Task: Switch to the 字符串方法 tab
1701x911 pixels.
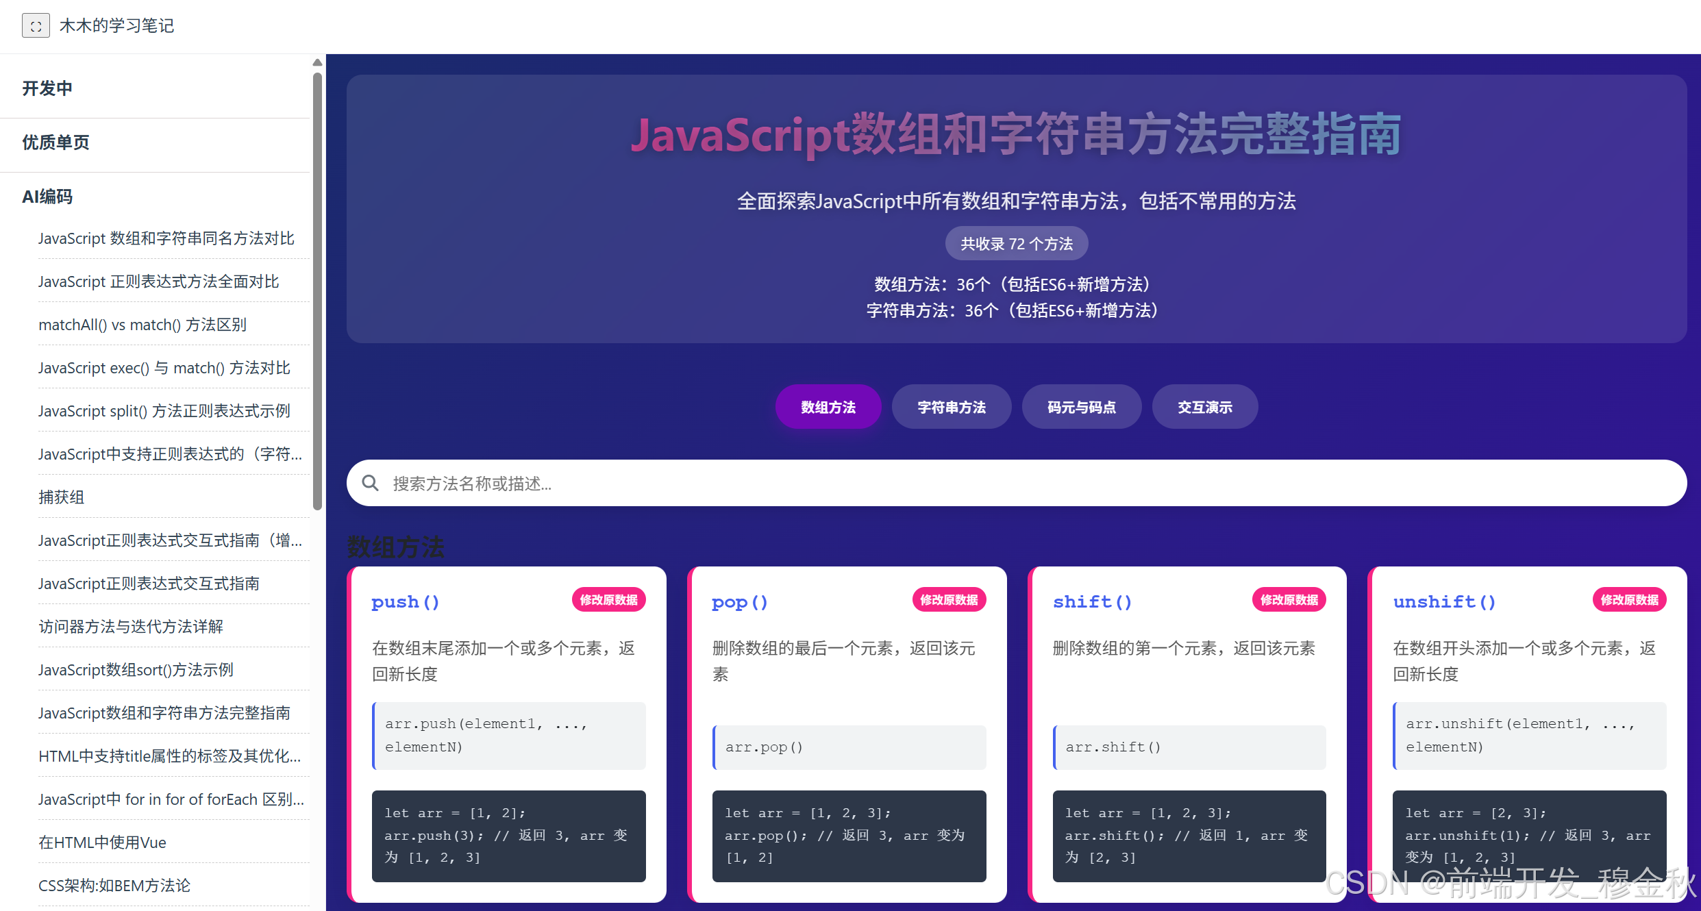Action: (951, 408)
